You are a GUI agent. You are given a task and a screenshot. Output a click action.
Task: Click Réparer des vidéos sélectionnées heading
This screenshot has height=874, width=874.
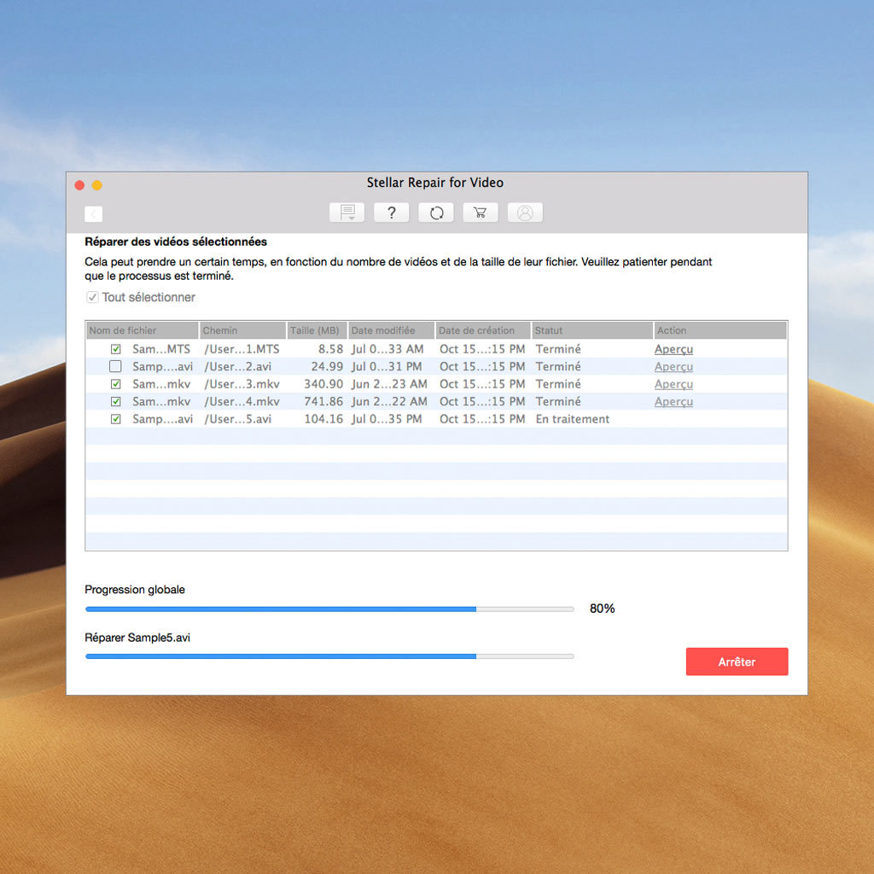tap(176, 242)
